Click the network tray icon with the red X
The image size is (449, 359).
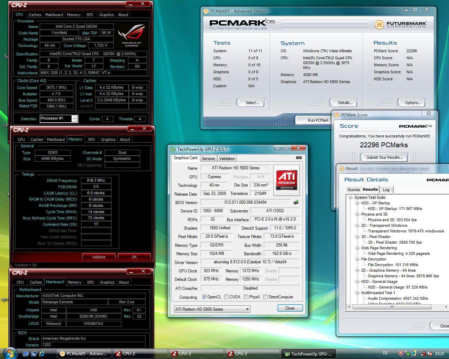[x=423, y=353]
